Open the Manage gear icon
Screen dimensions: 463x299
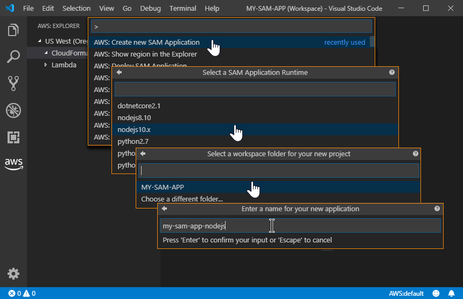tap(13, 274)
